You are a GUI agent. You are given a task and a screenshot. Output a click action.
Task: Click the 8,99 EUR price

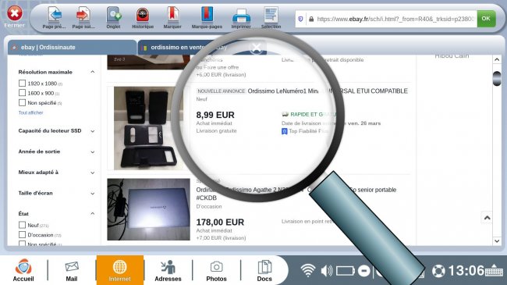point(215,115)
